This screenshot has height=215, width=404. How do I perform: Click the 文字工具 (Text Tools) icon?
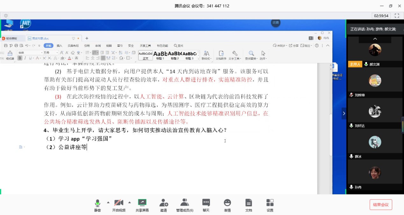click(234, 55)
